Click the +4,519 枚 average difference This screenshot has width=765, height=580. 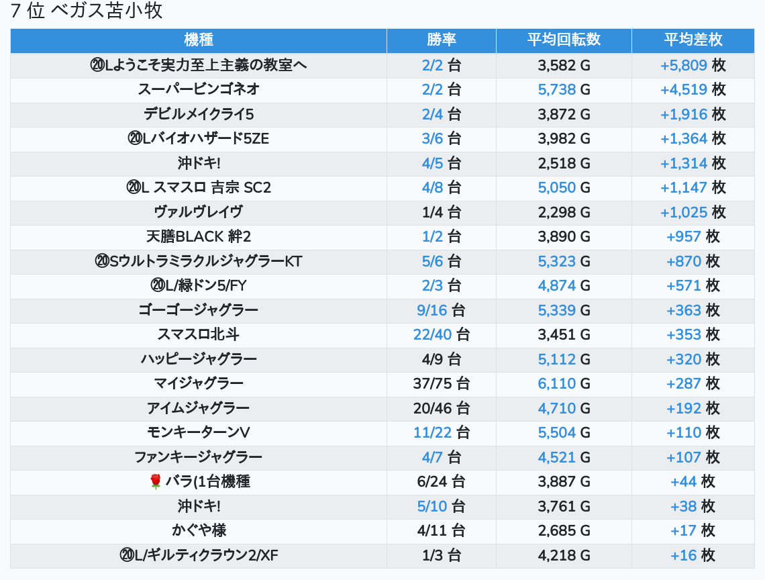point(693,89)
